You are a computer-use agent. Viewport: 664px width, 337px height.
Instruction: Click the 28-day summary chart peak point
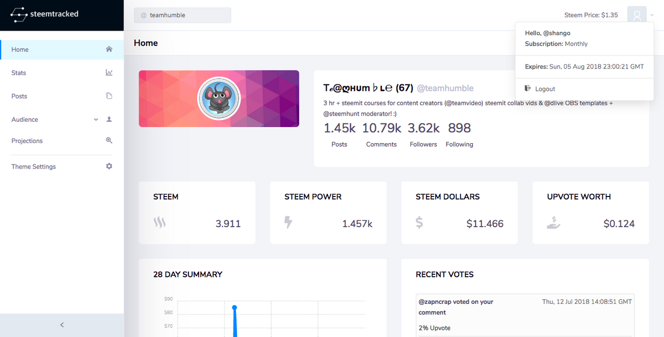[234, 307]
